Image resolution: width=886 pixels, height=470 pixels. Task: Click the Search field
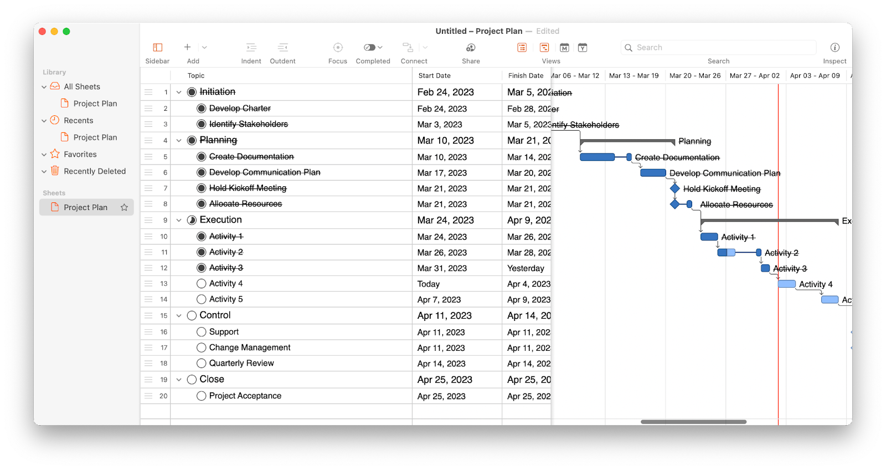pyautogui.click(x=718, y=48)
